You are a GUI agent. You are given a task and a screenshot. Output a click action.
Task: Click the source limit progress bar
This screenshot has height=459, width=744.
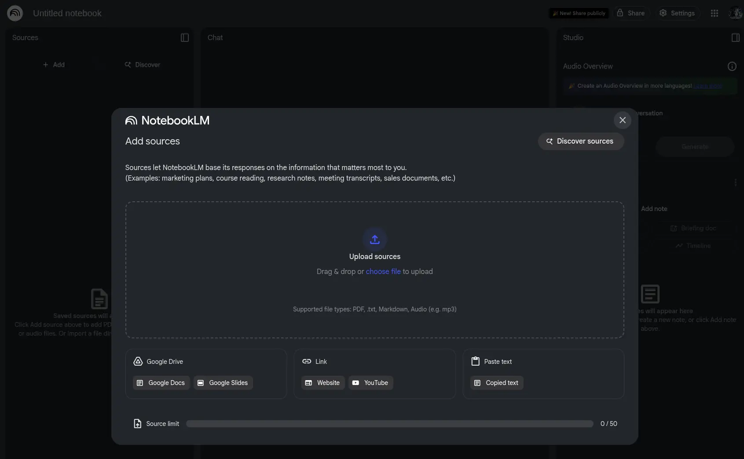tap(389, 424)
